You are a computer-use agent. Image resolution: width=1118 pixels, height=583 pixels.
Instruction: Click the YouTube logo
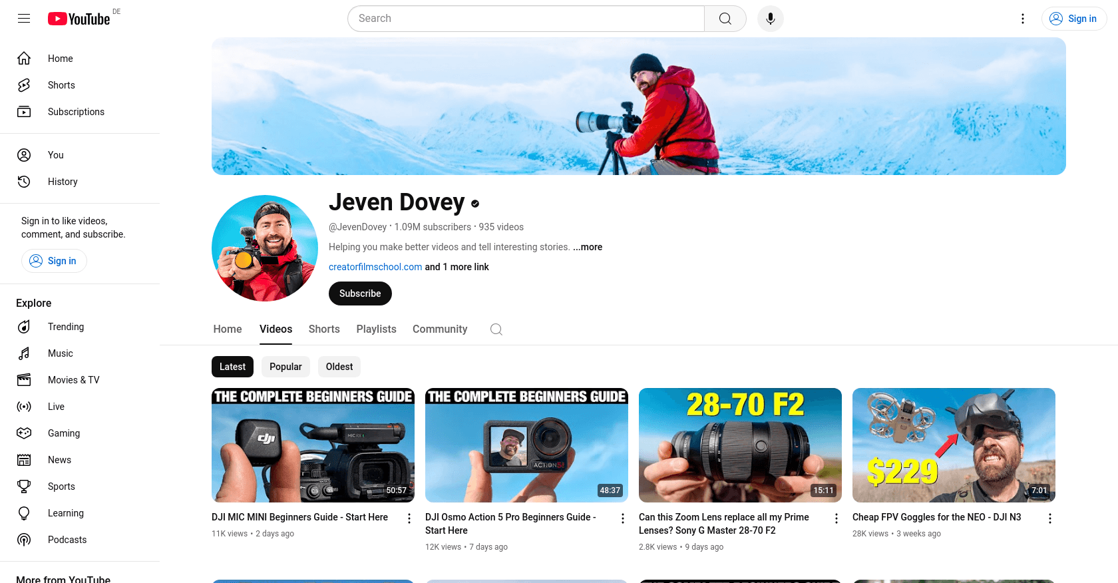(x=79, y=19)
